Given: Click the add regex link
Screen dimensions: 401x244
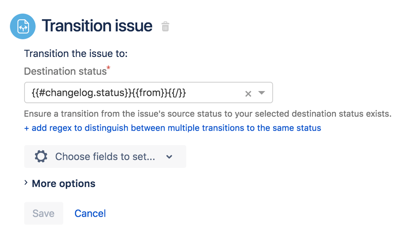Looking at the screenshot, I should [x=173, y=128].
